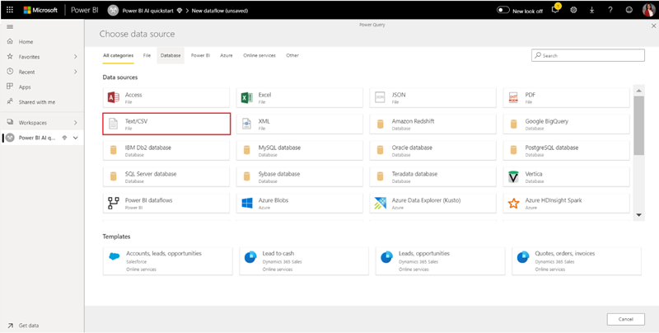Toggle the New look switch
Screen dimensions: 659x333
point(503,11)
